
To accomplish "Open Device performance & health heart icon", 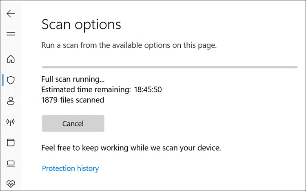I will pyautogui.click(x=11, y=184).
